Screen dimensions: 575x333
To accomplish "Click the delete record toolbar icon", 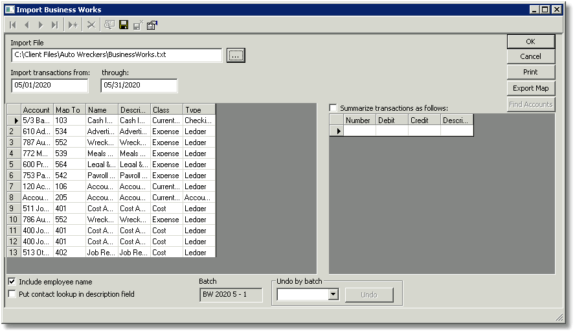I will point(91,25).
